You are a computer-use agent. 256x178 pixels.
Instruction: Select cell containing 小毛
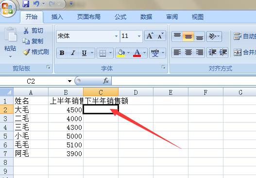pyautogui.click(x=31, y=136)
